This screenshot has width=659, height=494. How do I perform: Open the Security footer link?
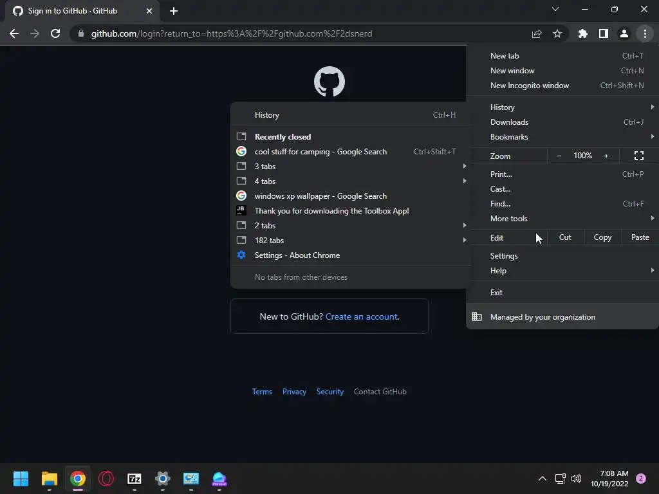330,392
